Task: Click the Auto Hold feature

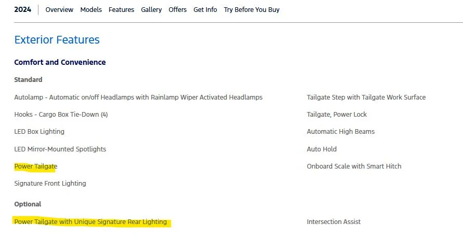Action: click(x=322, y=149)
